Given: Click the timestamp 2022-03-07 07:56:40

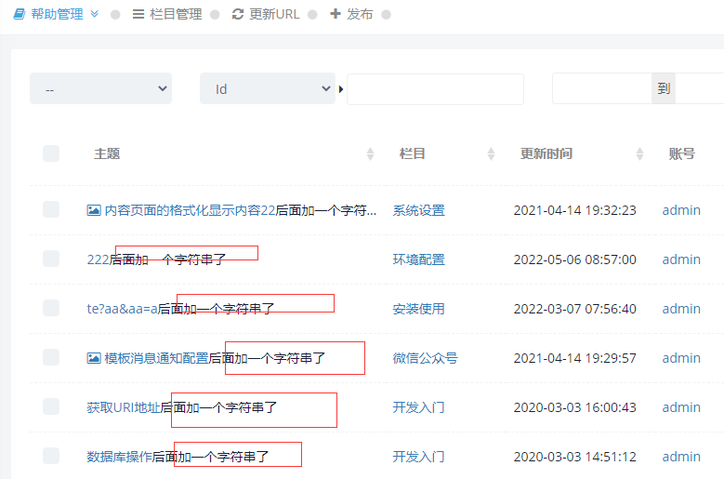Looking at the screenshot, I should [575, 309].
